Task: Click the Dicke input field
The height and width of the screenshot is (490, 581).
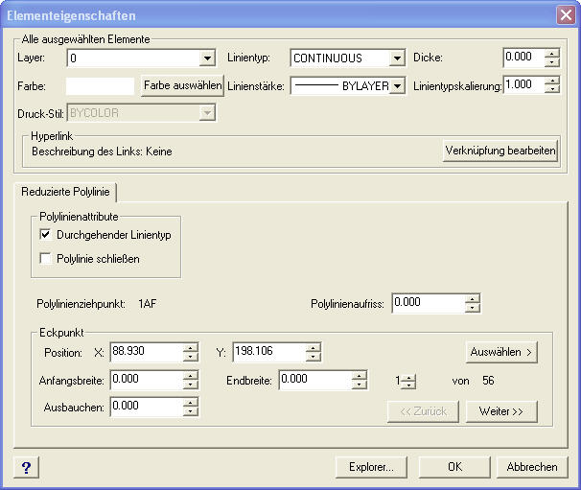Action: click(x=523, y=58)
